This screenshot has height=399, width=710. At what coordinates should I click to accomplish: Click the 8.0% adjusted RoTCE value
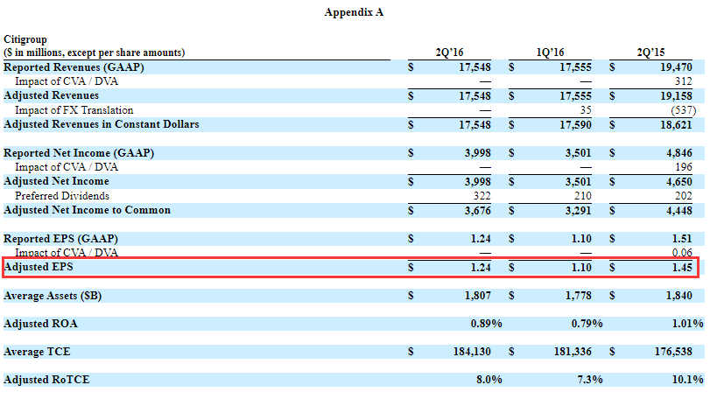489,380
